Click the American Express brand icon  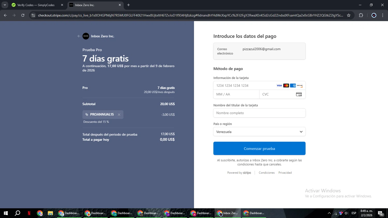tap(293, 85)
